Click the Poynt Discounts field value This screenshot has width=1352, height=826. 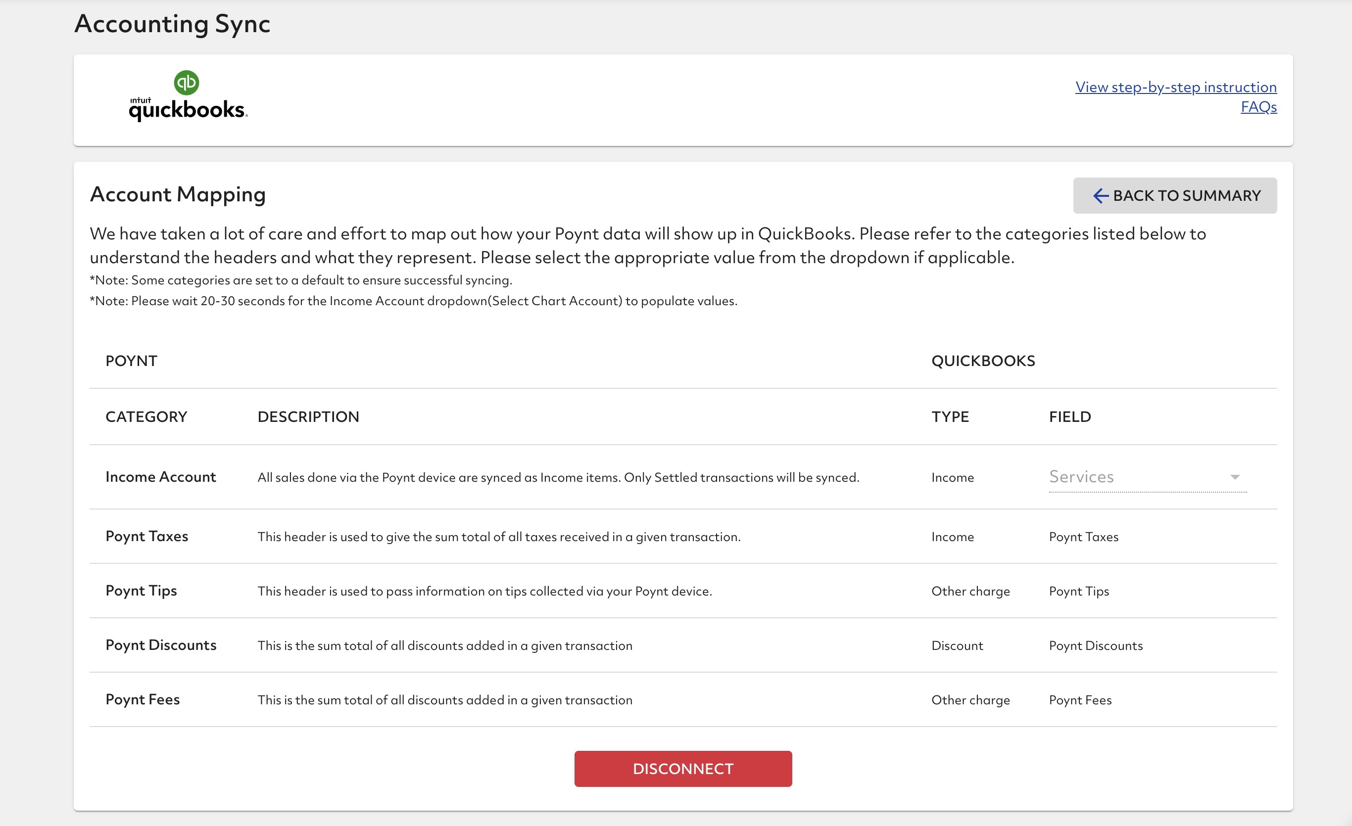point(1095,645)
